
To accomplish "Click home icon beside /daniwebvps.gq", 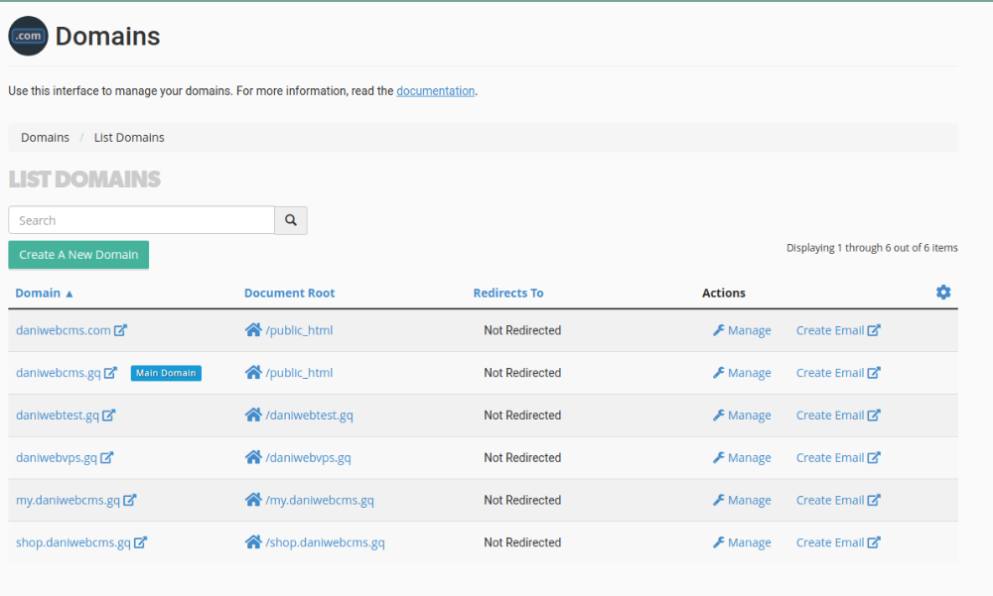I will [253, 457].
